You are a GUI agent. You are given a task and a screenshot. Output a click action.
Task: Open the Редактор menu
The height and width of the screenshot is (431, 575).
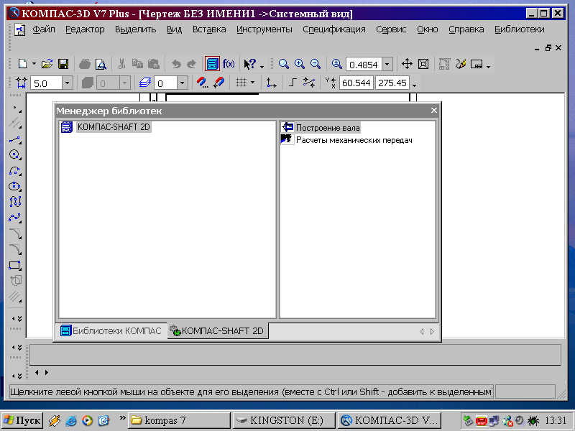[x=85, y=29]
